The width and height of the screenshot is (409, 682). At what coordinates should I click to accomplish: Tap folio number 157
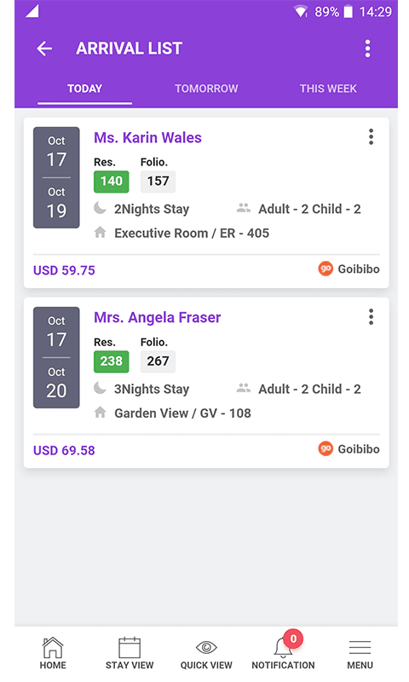(158, 182)
